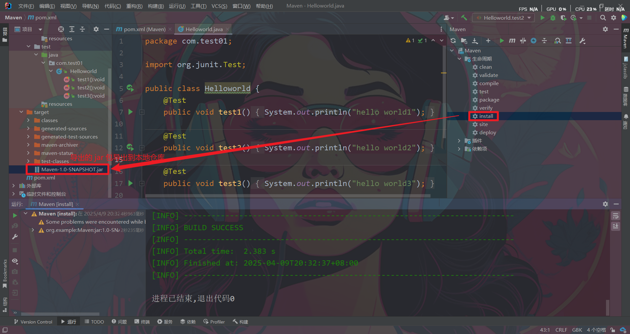Collapse the target folder in project tree

[21, 112]
